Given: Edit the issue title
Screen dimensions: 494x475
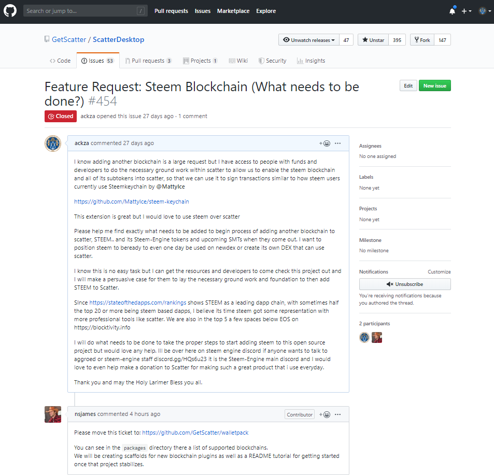Looking at the screenshot, I should (408, 85).
